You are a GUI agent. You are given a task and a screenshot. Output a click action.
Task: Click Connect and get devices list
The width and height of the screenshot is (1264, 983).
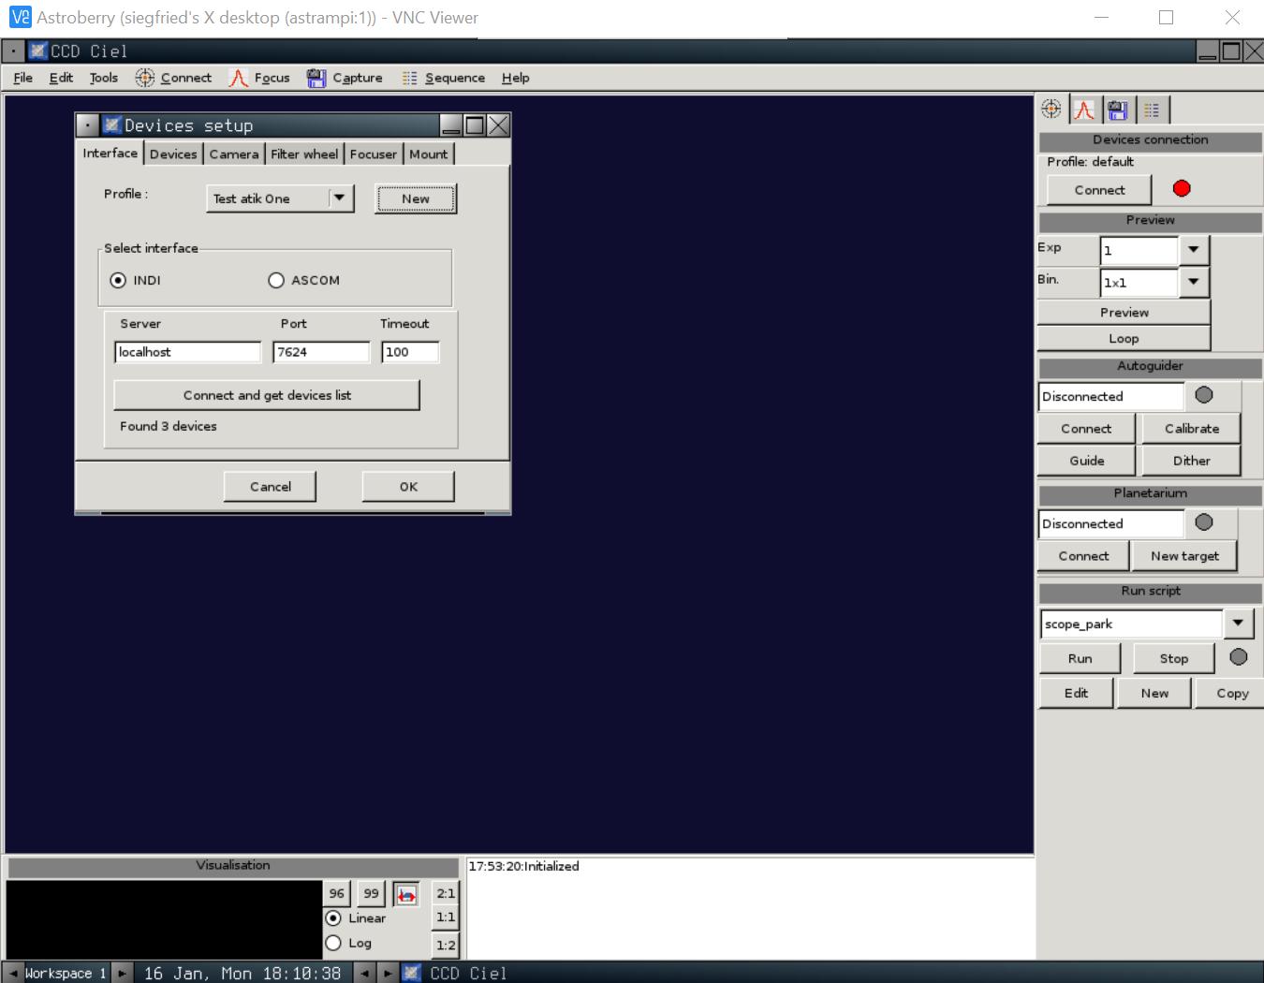(x=267, y=395)
